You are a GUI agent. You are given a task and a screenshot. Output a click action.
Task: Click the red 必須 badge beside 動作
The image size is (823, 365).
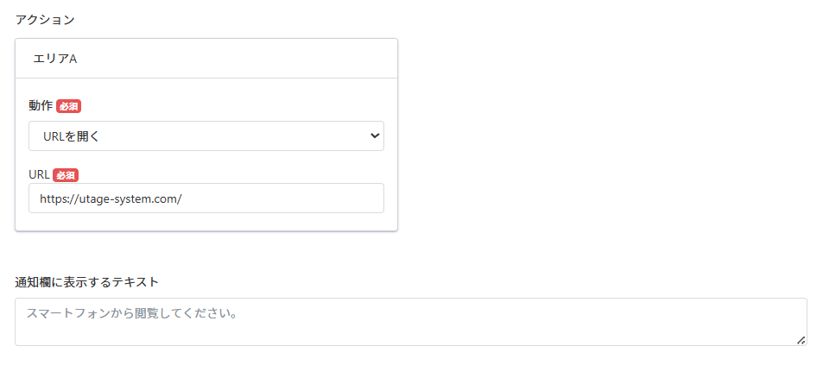pos(69,106)
